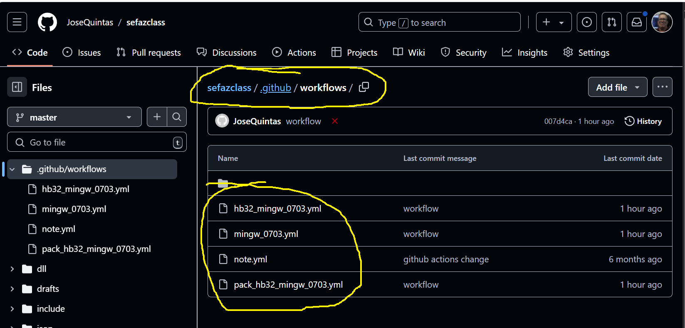Copy the workflows path to clipboard
The image size is (685, 328).
(x=364, y=87)
